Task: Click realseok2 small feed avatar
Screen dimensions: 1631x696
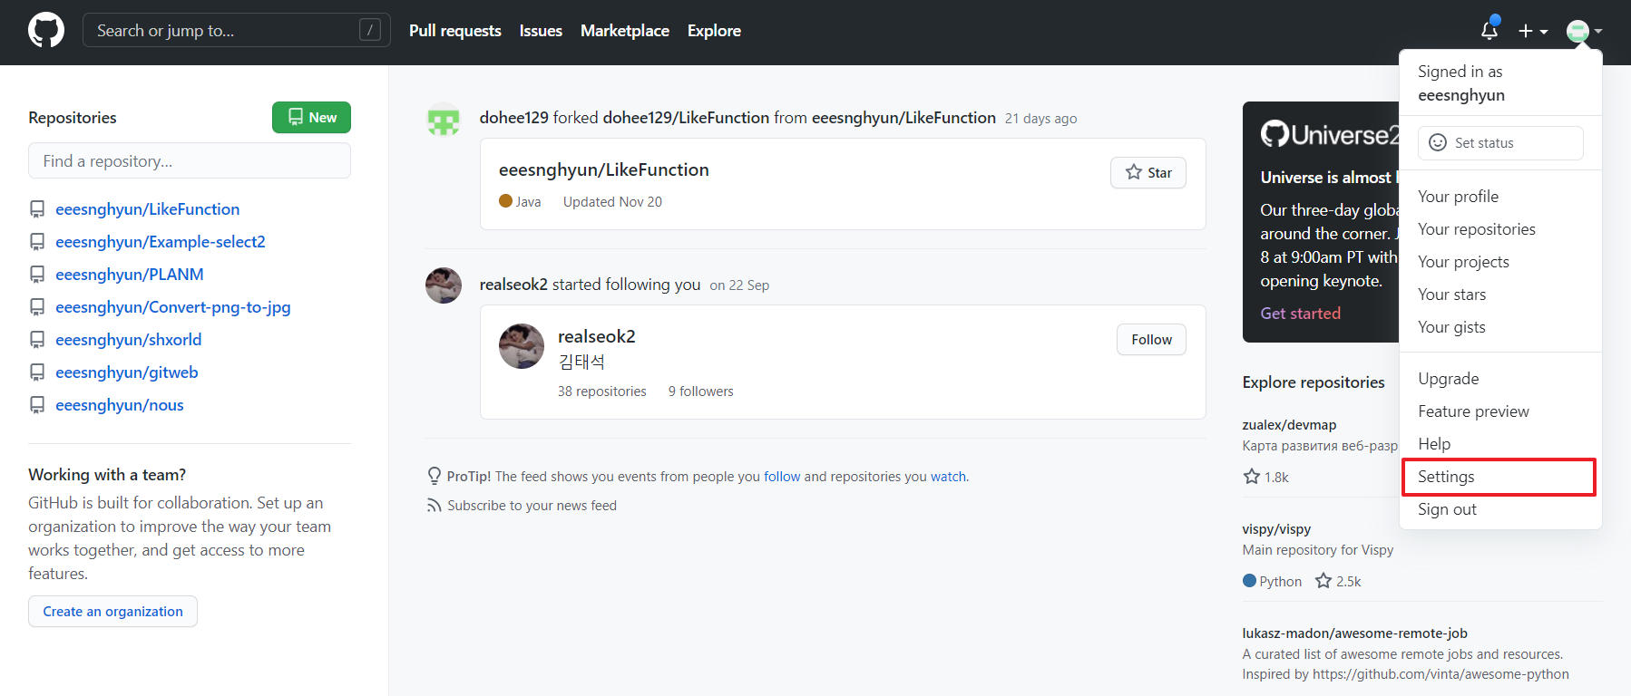Action: (x=444, y=285)
